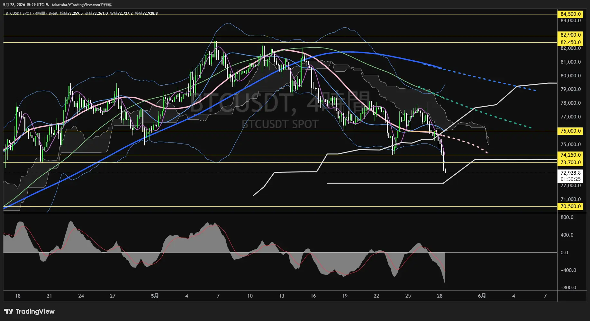This screenshot has height=321, width=590.
Task: Select the yellow 82,900.0 price label
Action: coord(571,35)
